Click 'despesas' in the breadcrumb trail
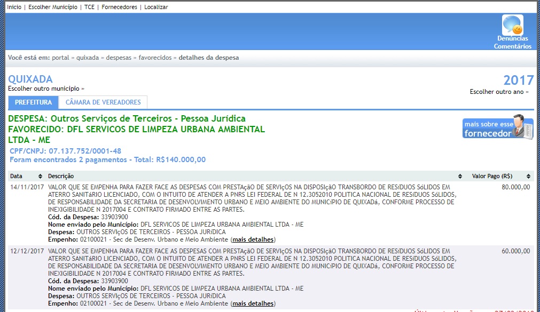Viewport: 540px width, 312px height. pos(119,58)
